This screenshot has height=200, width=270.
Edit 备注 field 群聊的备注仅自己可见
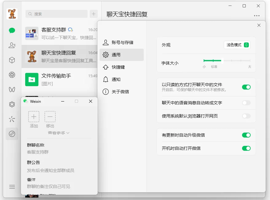coord(49,186)
